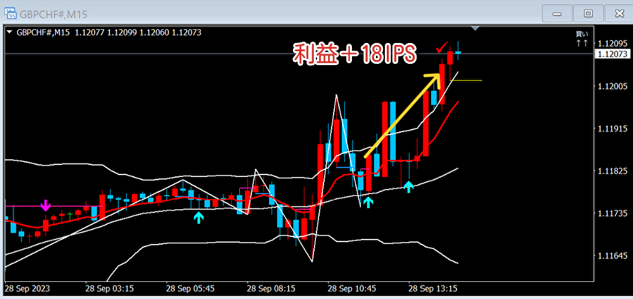
Task: Click the 28 Sep 08:15 time label
Action: pos(272,289)
